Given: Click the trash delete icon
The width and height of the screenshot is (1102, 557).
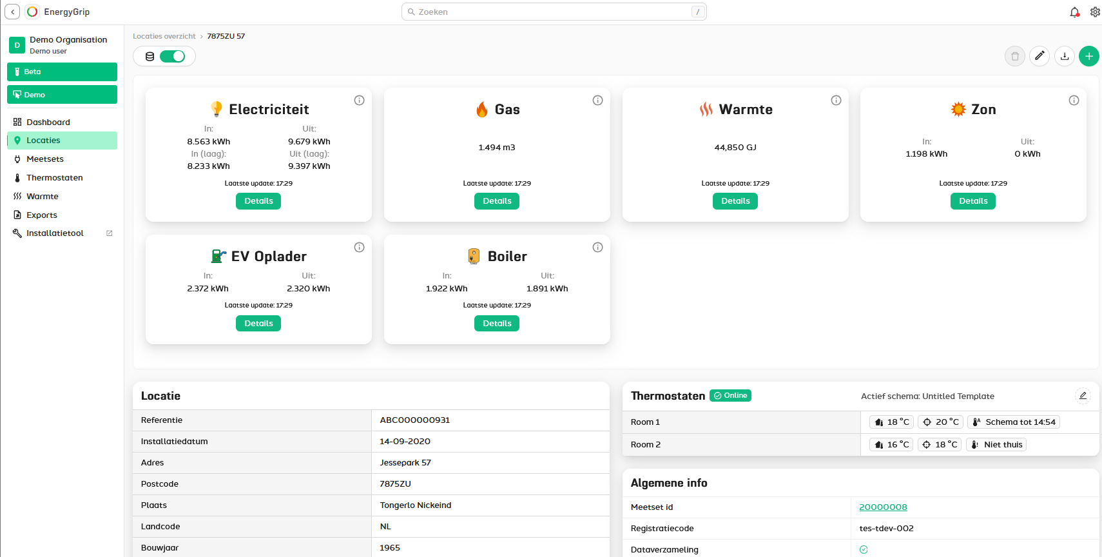Looking at the screenshot, I should click(1015, 56).
